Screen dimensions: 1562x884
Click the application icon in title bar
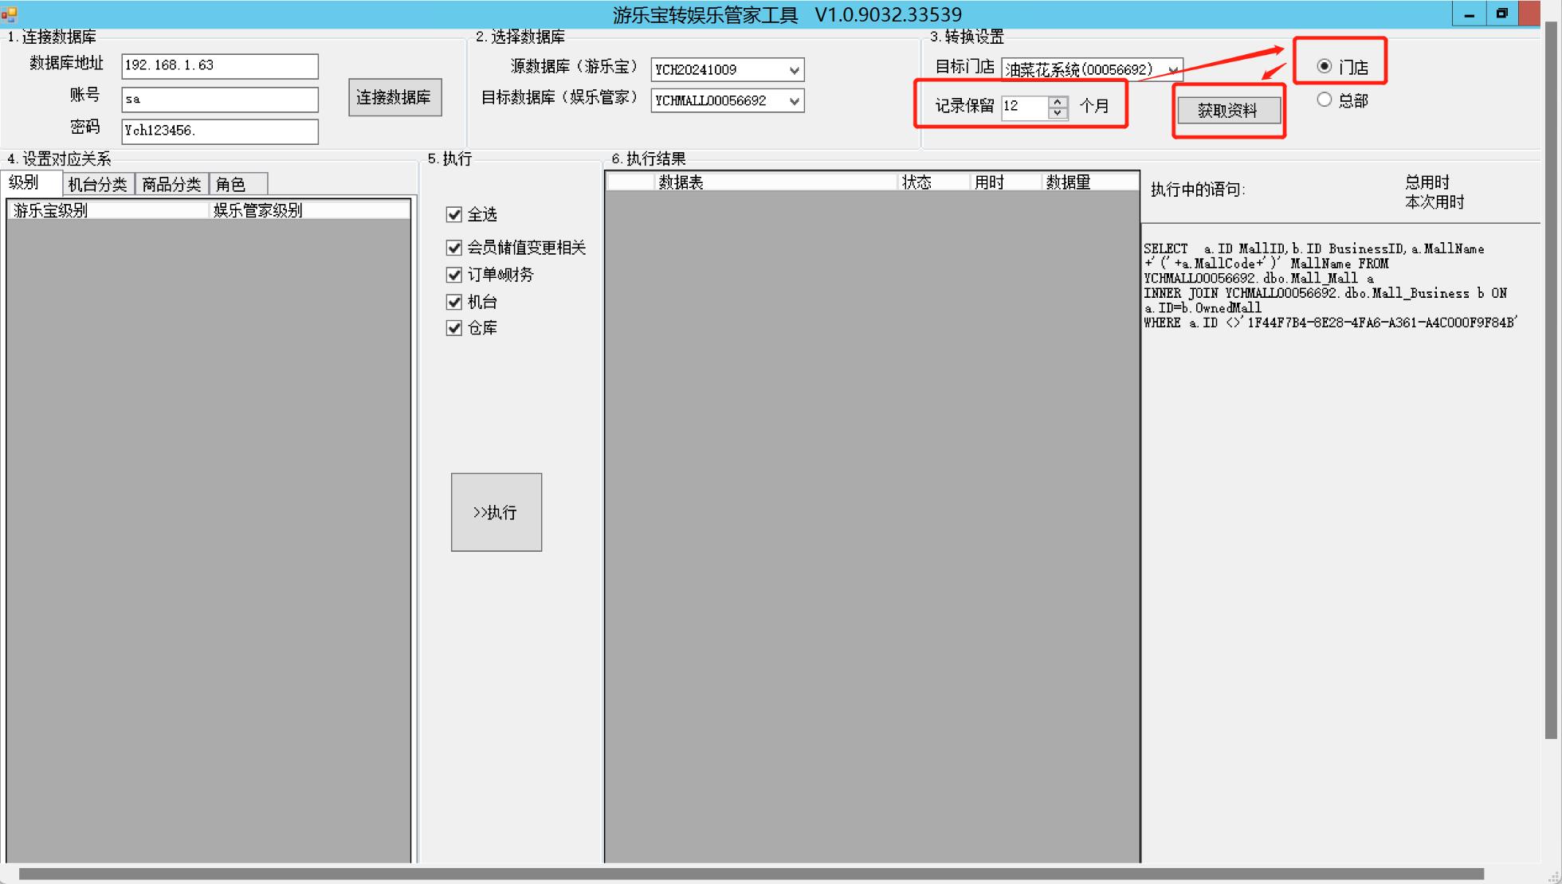click(9, 14)
